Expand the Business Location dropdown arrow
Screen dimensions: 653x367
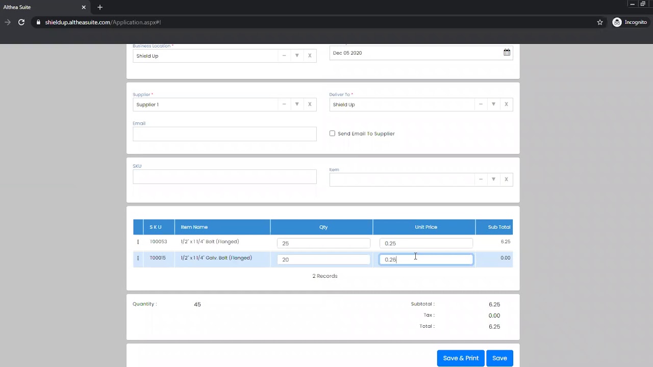297,56
